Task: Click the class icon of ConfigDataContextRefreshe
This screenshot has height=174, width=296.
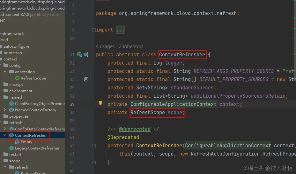Action: (x=11, y=129)
